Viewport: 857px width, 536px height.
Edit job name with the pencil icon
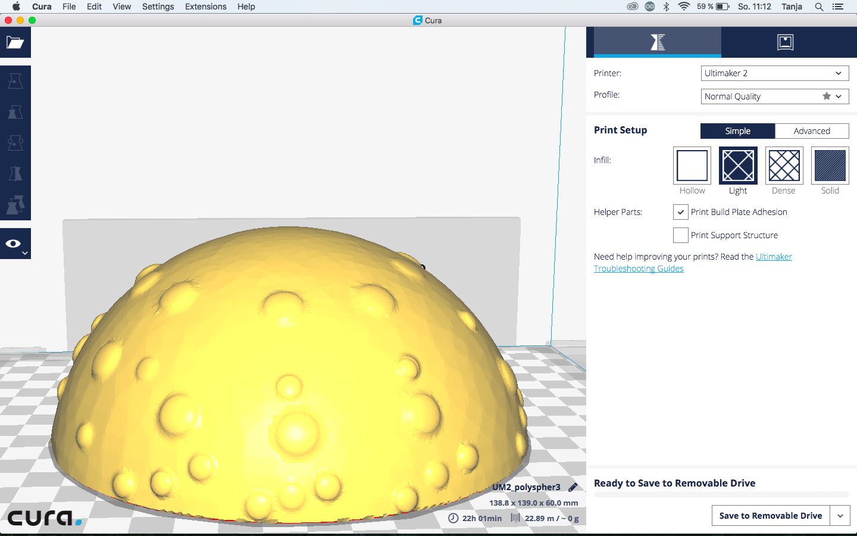[x=573, y=487]
